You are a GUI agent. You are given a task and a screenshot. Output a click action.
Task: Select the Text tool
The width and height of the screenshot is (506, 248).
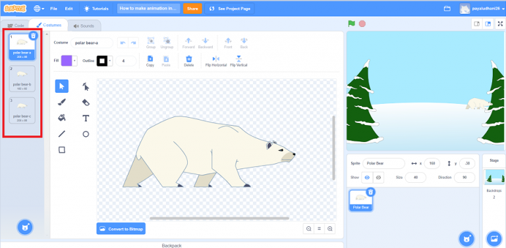tap(86, 118)
